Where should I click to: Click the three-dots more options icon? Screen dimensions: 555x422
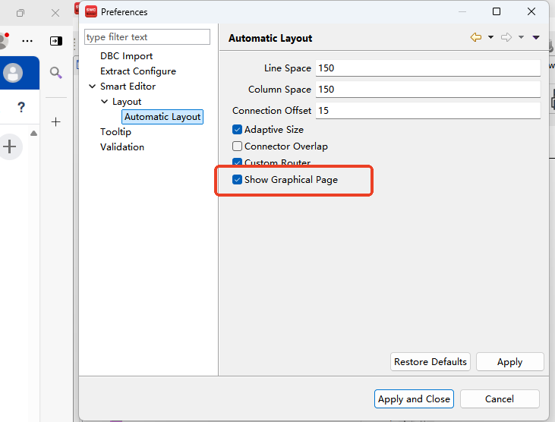point(27,41)
